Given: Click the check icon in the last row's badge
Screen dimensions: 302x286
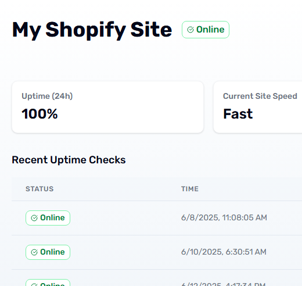Looking at the screenshot, I should 34,285.
